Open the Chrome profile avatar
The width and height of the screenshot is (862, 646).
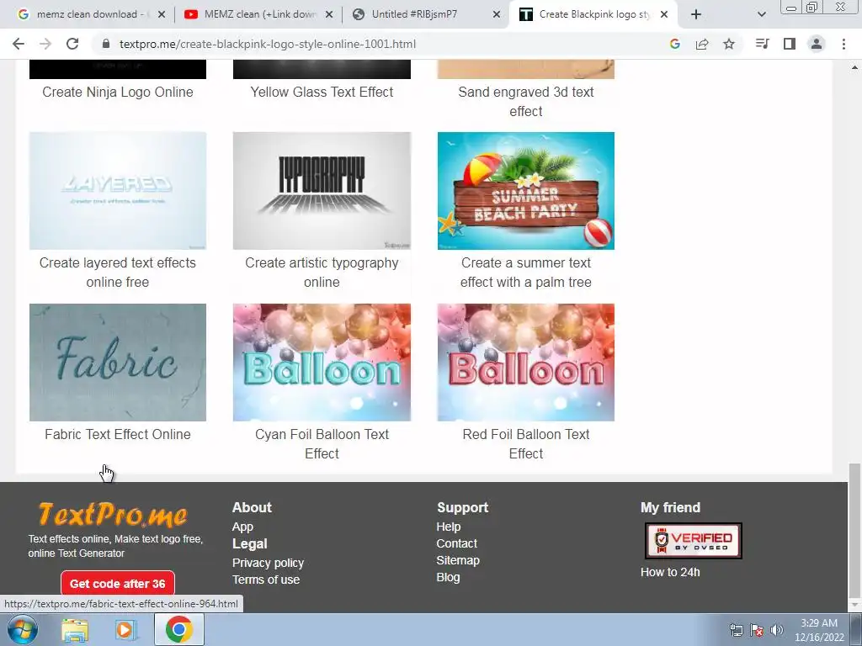tap(817, 44)
